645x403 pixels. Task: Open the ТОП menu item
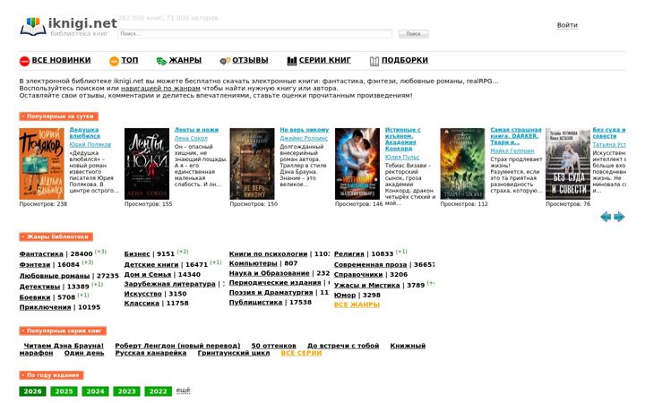coord(130,60)
